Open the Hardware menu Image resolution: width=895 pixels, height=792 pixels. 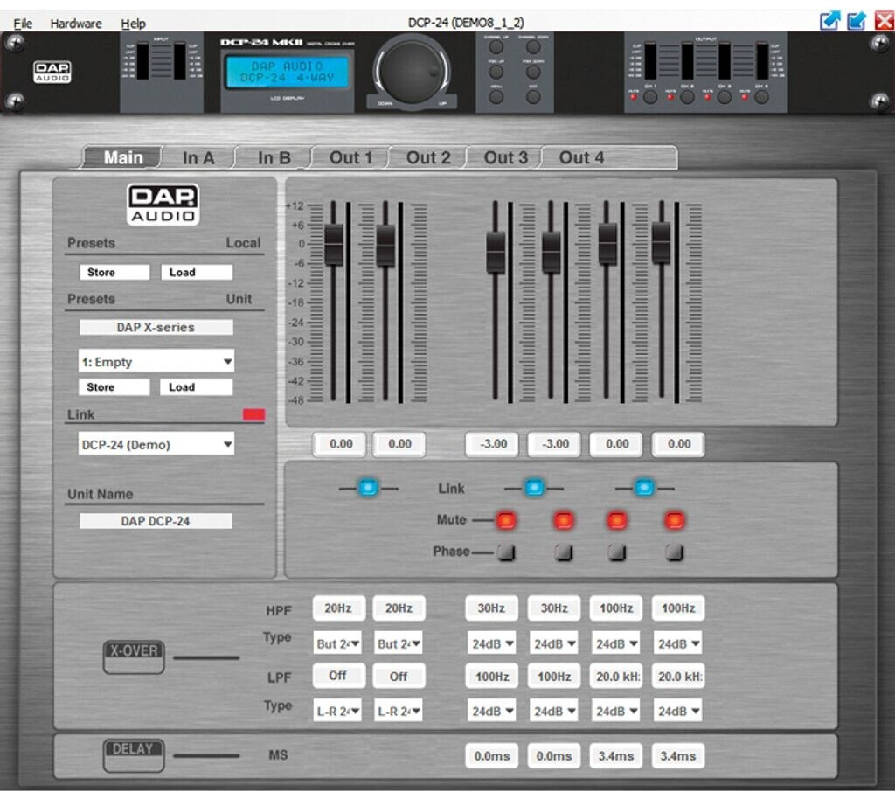coord(76,24)
